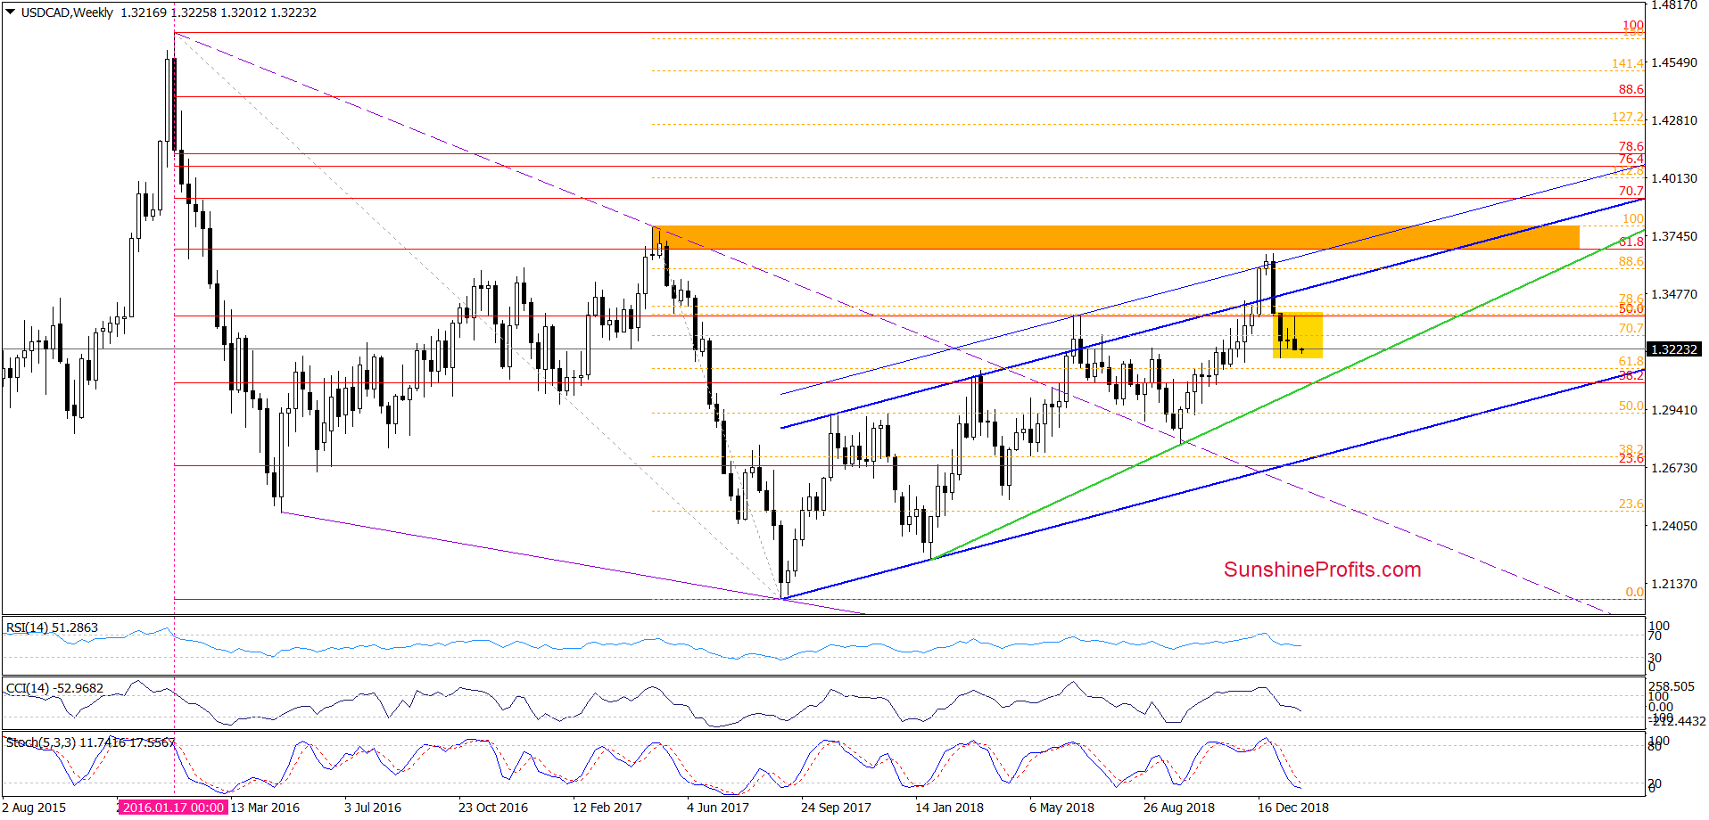1709x820 pixels.
Task: Select the USDCAD,Weekly chart title
Action: point(67,12)
